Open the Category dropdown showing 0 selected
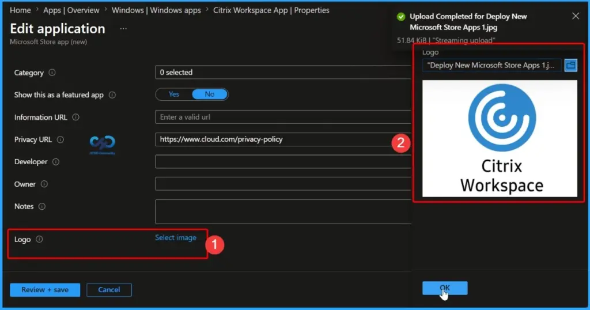 pos(283,72)
